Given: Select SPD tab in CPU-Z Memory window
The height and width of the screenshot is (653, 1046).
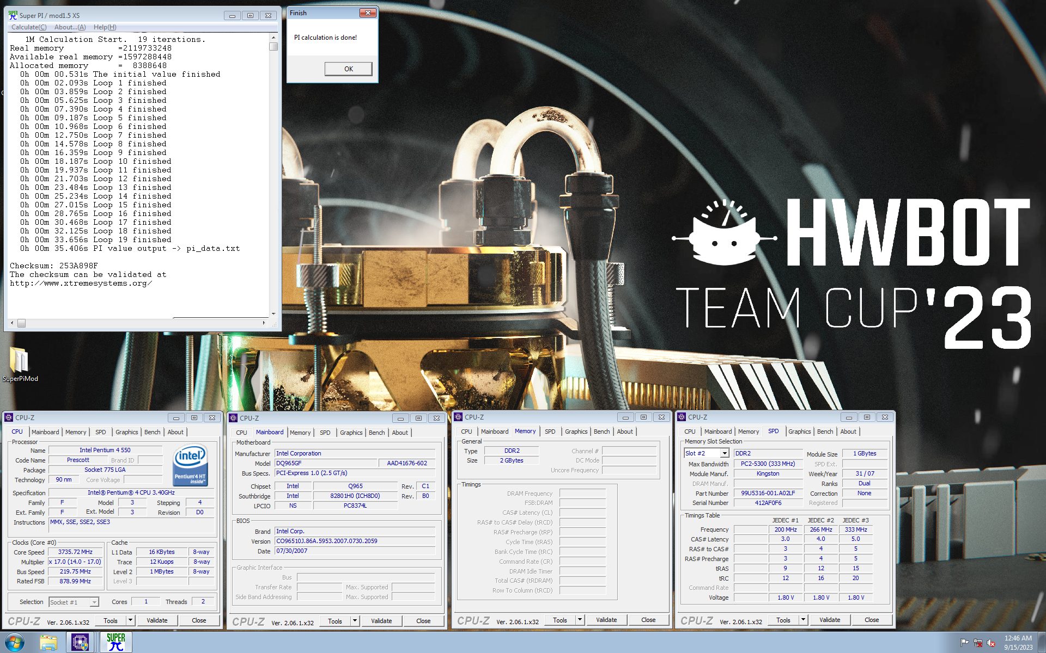Looking at the screenshot, I should [550, 432].
